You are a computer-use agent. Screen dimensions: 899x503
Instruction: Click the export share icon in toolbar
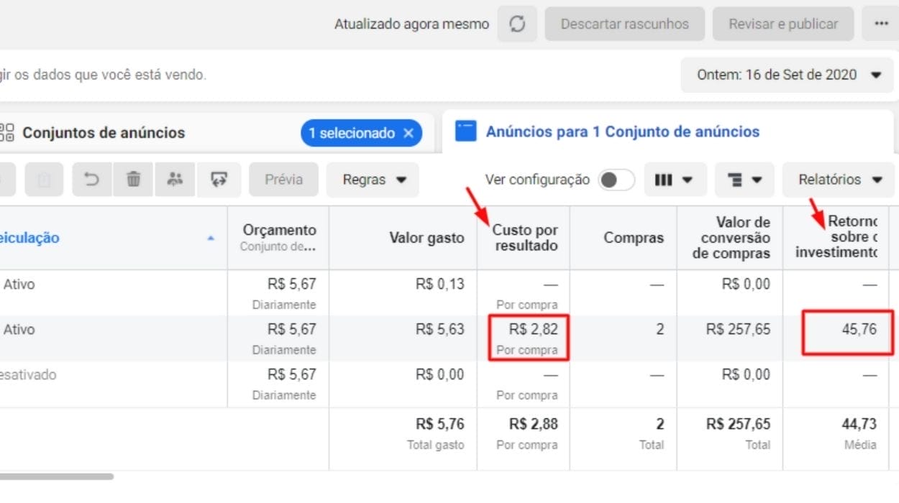tap(219, 180)
